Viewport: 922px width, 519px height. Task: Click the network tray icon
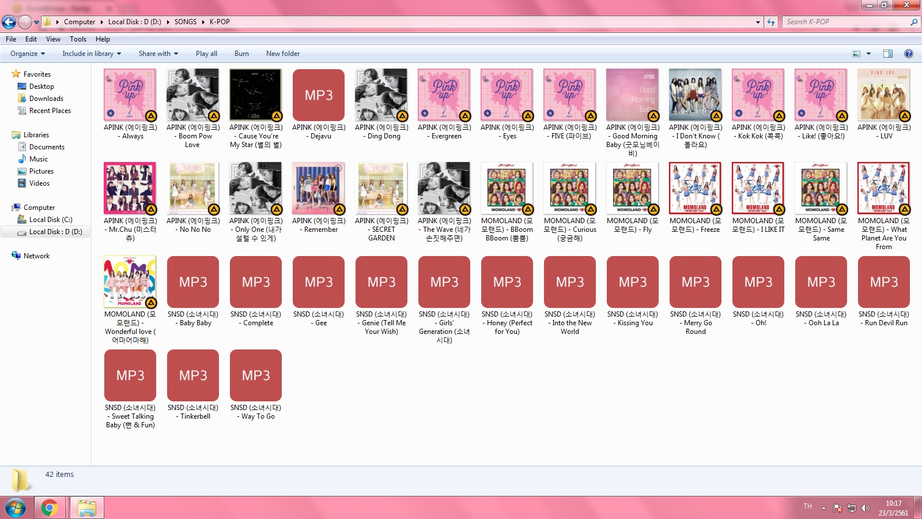tap(852, 508)
